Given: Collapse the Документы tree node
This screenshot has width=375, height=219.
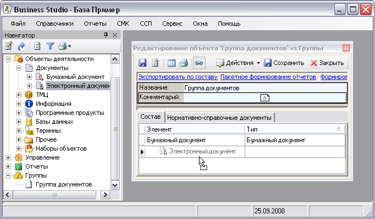Looking at the screenshot, I should click(18, 68).
